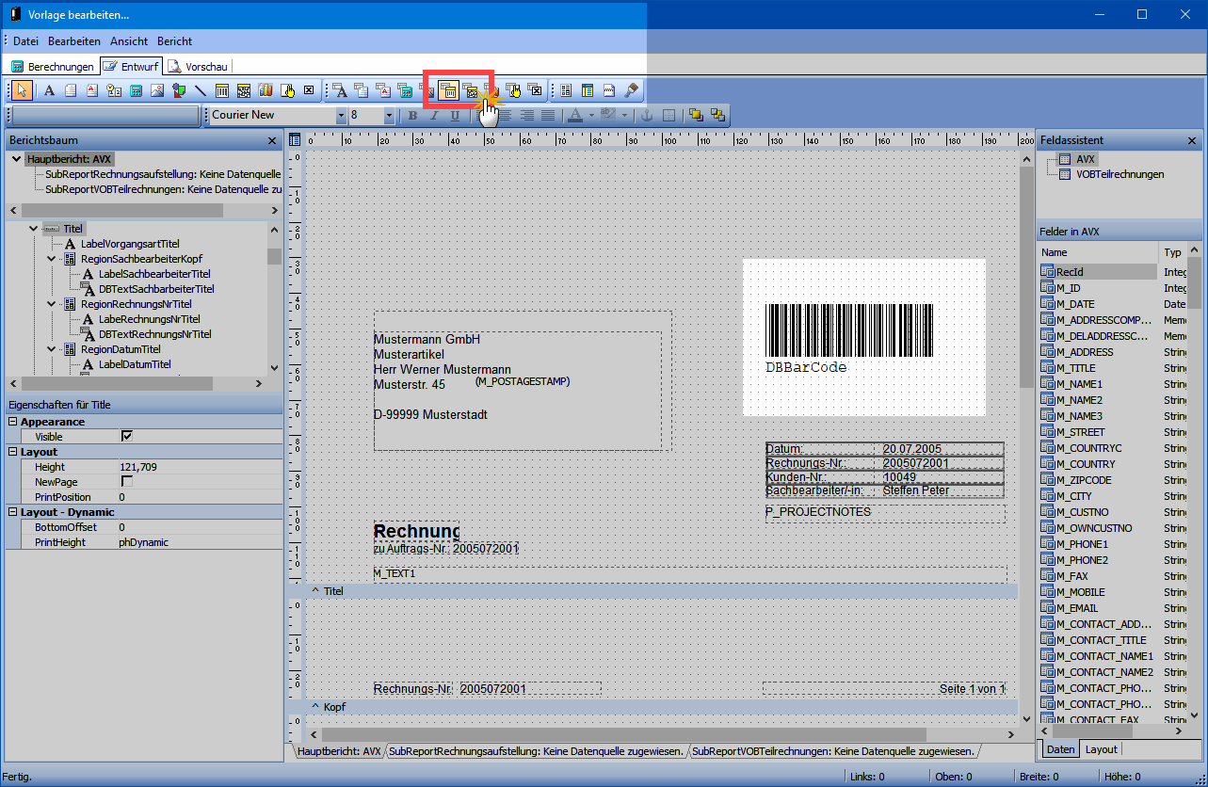Image resolution: width=1208 pixels, height=787 pixels.
Task: Select the Line drawing tool
Action: click(x=201, y=90)
